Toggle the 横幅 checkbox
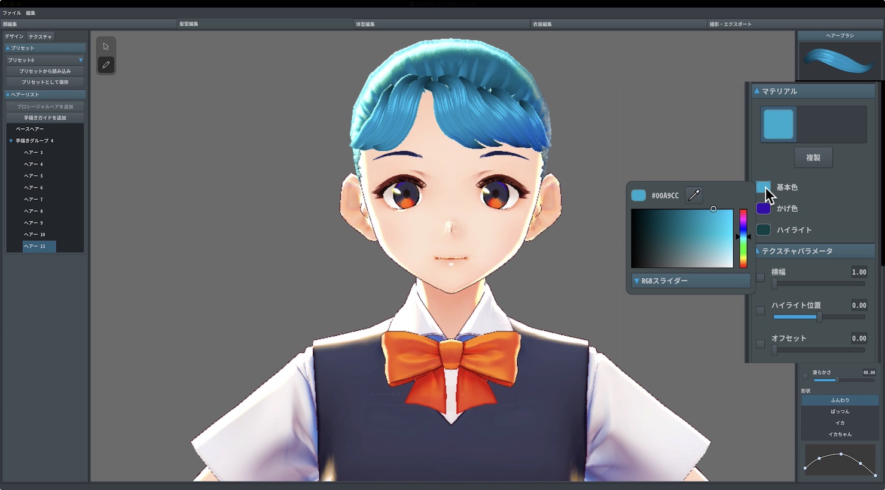 (x=761, y=278)
